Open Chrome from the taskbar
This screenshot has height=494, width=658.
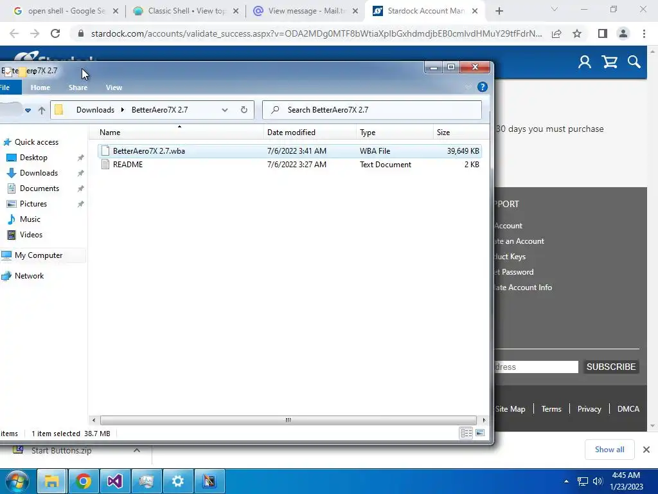[x=83, y=481]
